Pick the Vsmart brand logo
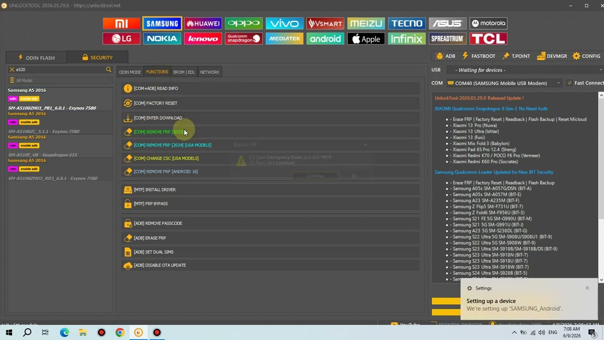604x340 pixels. (x=325, y=23)
